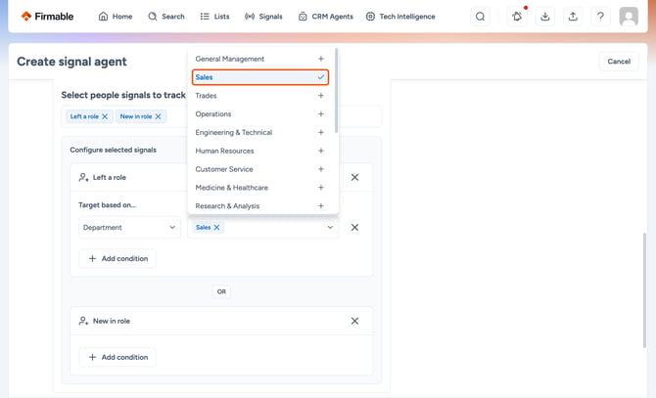Open Tech Intelligence in the navigation
656x398 pixels.
point(400,17)
